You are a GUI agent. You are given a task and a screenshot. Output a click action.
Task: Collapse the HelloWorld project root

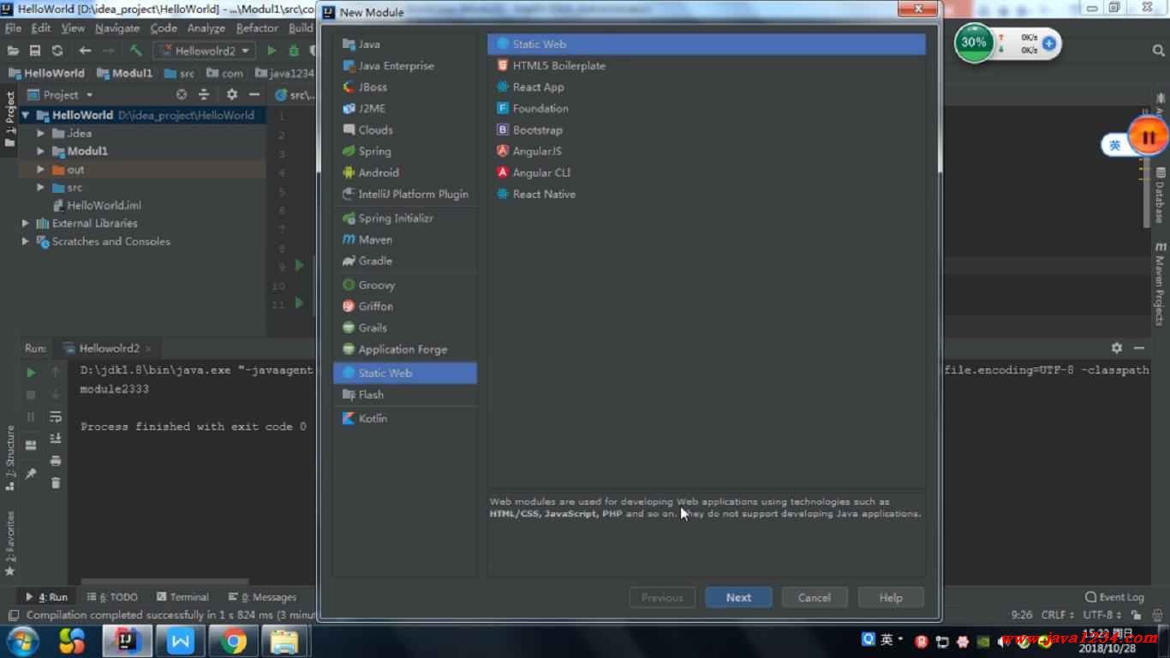pos(26,115)
